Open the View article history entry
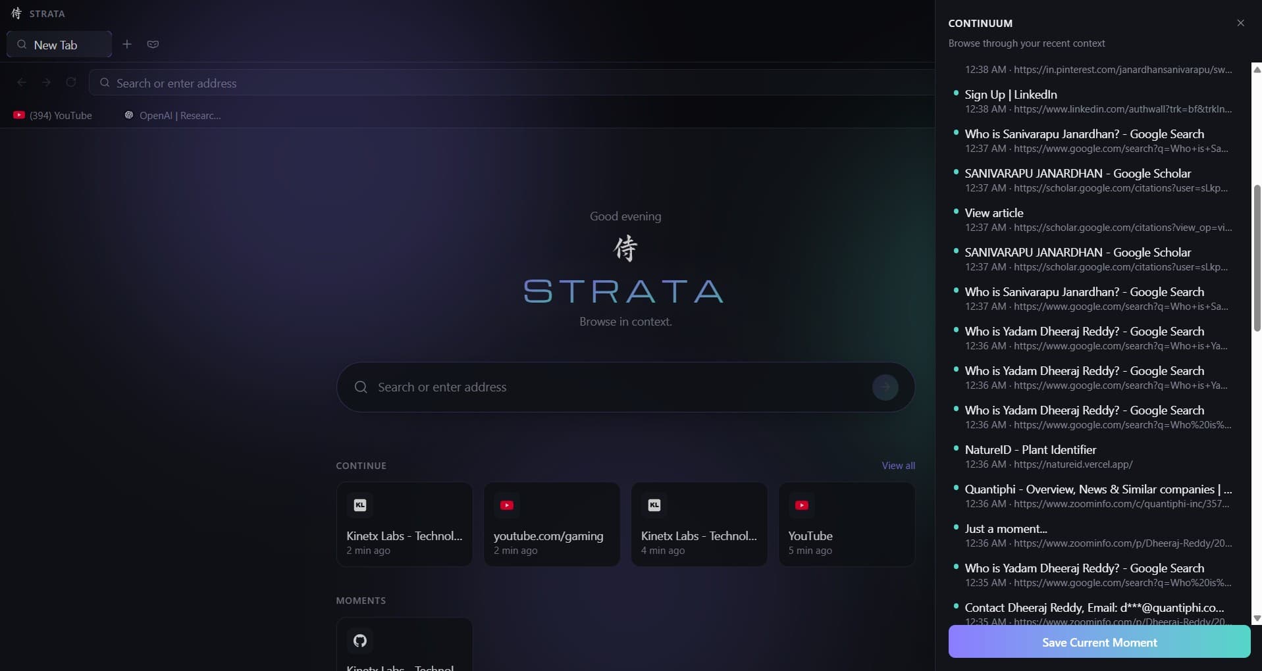Screen dimensions: 1262x671 1098,220
